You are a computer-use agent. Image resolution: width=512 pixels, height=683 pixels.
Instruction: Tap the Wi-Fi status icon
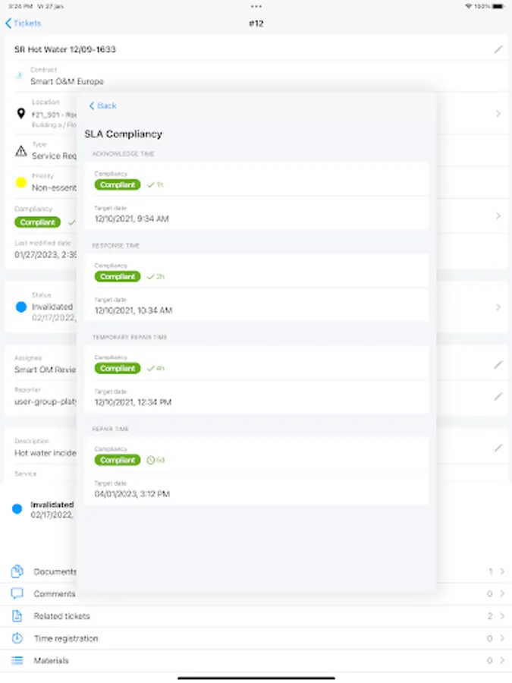469,6
